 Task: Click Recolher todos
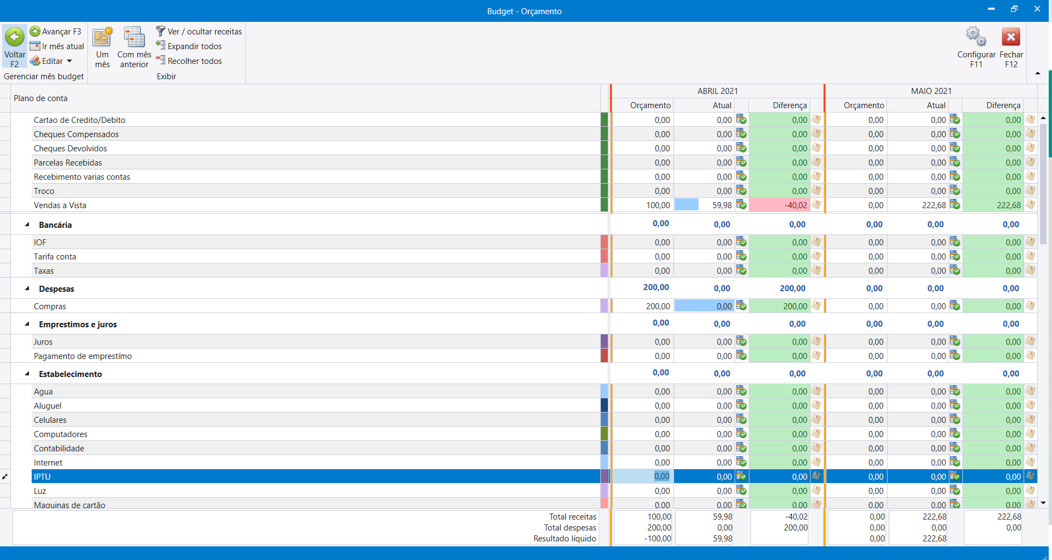[x=189, y=61]
